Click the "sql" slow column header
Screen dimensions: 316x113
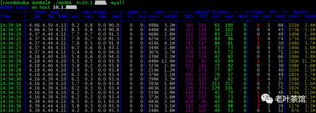click(256, 16)
